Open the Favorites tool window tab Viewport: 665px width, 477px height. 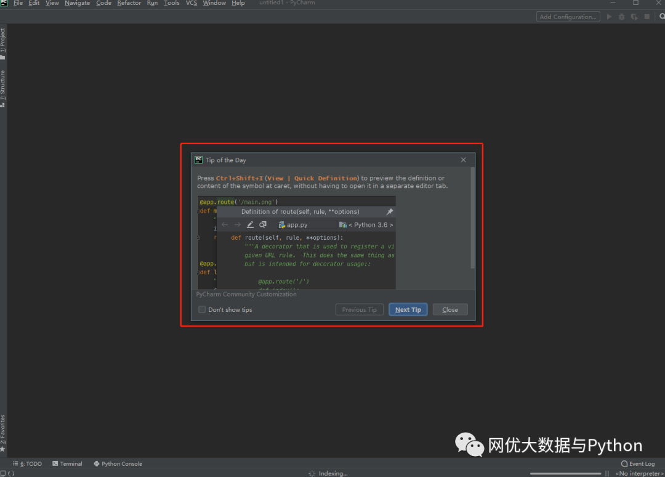tap(3, 433)
